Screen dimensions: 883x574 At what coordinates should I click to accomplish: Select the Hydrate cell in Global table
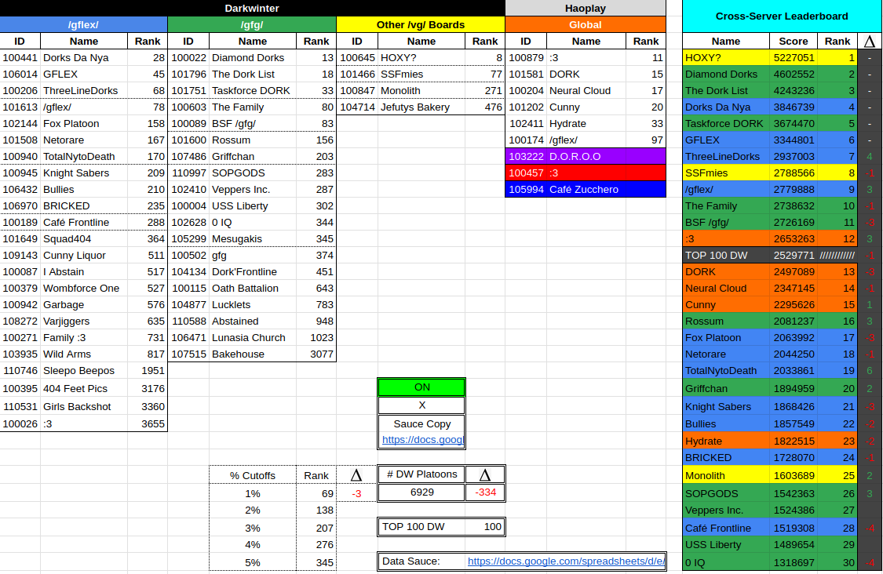click(x=586, y=123)
